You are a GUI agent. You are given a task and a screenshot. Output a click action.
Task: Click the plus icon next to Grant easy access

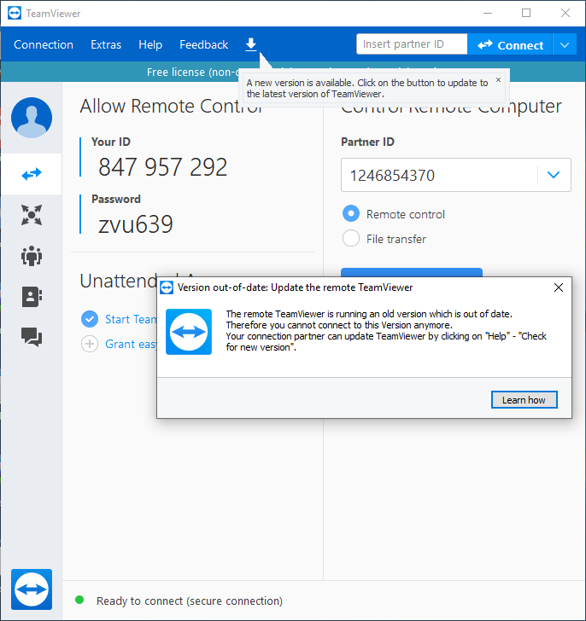[90, 344]
